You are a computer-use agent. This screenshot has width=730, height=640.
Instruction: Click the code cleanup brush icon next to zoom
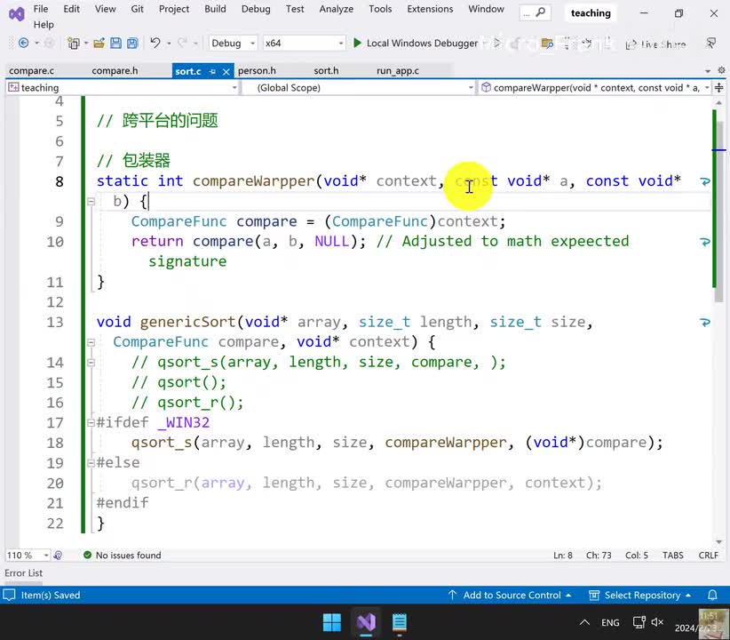click(58, 556)
